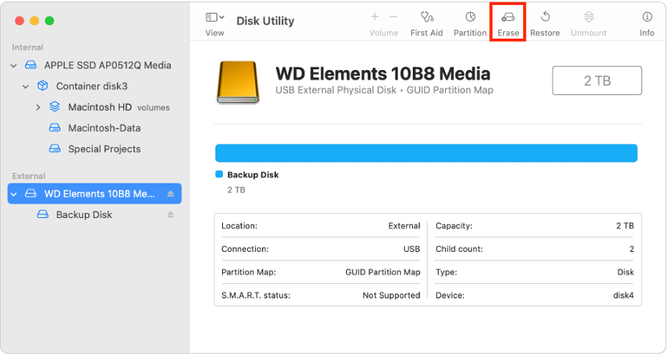
Task: Select APPLE SSD AP0512Q Media in sidebar
Action: (x=107, y=65)
